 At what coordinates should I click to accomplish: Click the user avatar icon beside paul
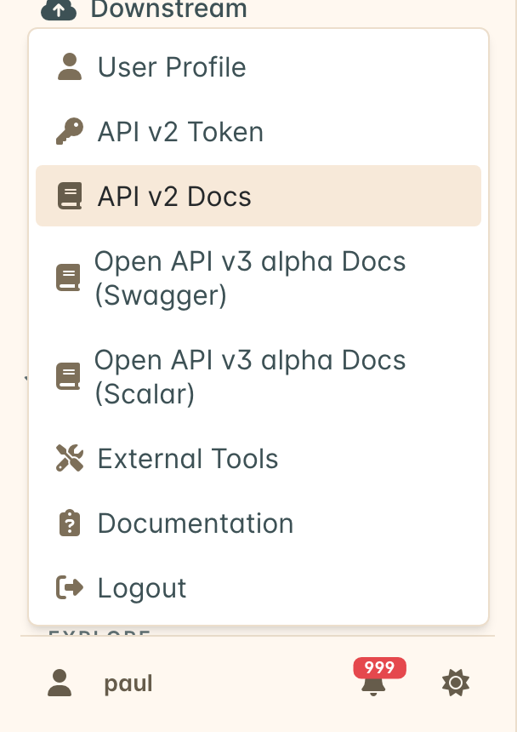pos(60,683)
